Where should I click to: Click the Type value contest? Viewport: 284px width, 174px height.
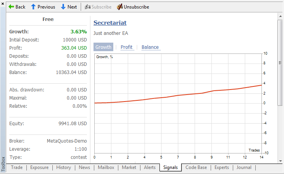[79, 157]
